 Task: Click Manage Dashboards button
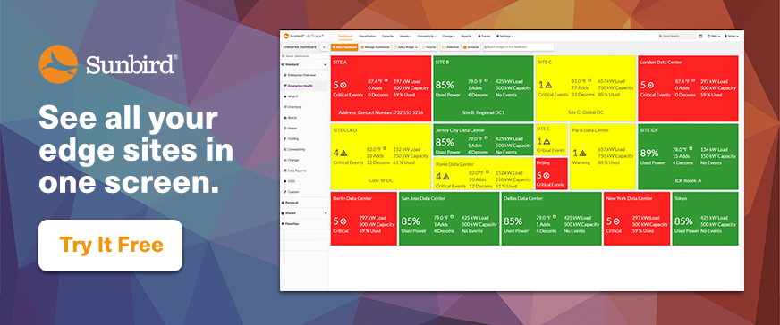click(x=375, y=47)
